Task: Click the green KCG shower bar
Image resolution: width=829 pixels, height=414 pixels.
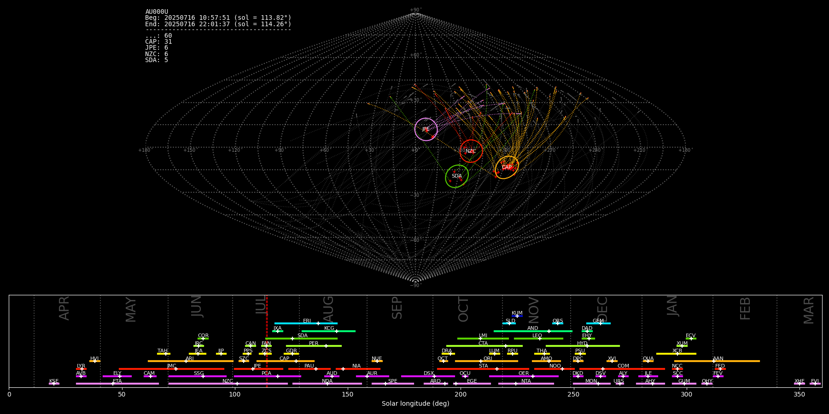Action: coord(328,331)
